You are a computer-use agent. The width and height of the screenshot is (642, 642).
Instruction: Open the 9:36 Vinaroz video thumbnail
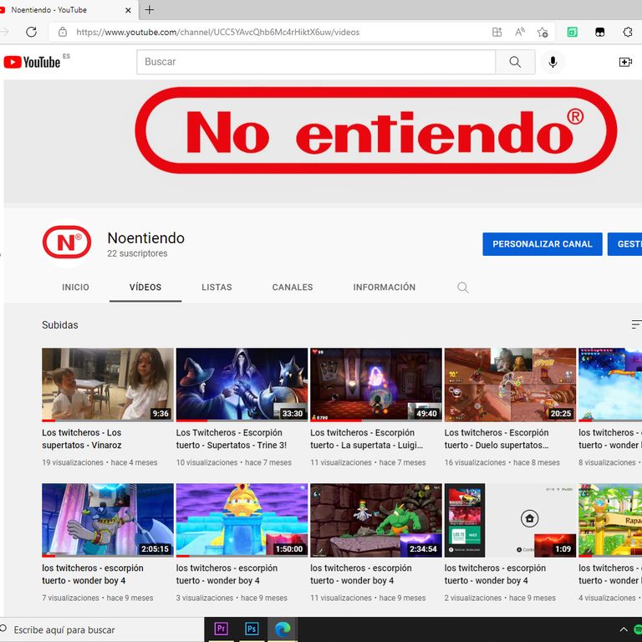pos(108,385)
